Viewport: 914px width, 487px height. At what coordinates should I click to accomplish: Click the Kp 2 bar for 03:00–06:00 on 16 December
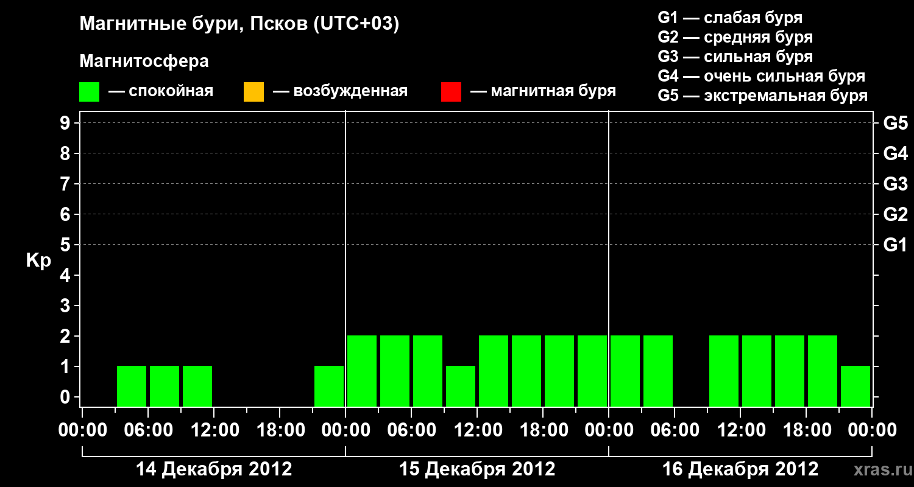click(x=658, y=371)
